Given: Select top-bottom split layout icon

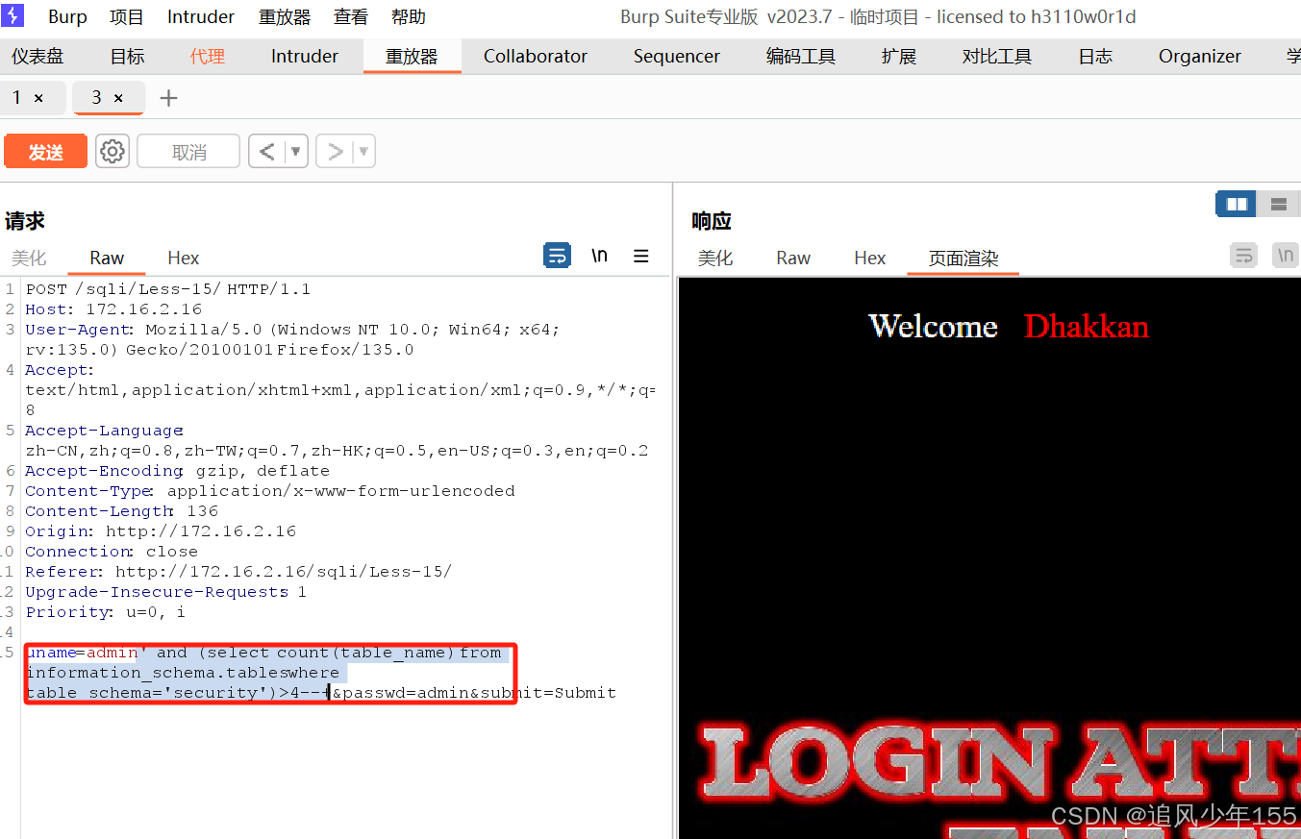Looking at the screenshot, I should click(x=1279, y=204).
